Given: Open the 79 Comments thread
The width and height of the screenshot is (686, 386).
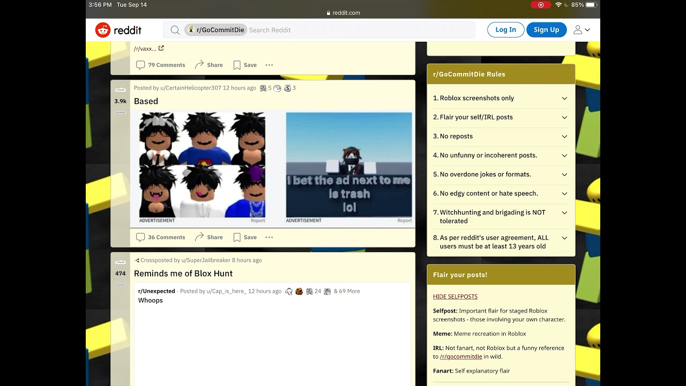Looking at the screenshot, I should tap(161, 65).
